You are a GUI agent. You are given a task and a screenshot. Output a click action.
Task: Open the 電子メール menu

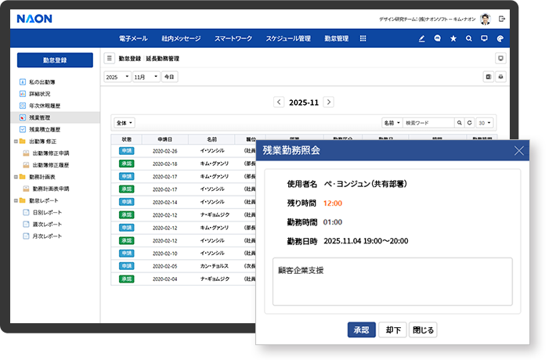132,38
